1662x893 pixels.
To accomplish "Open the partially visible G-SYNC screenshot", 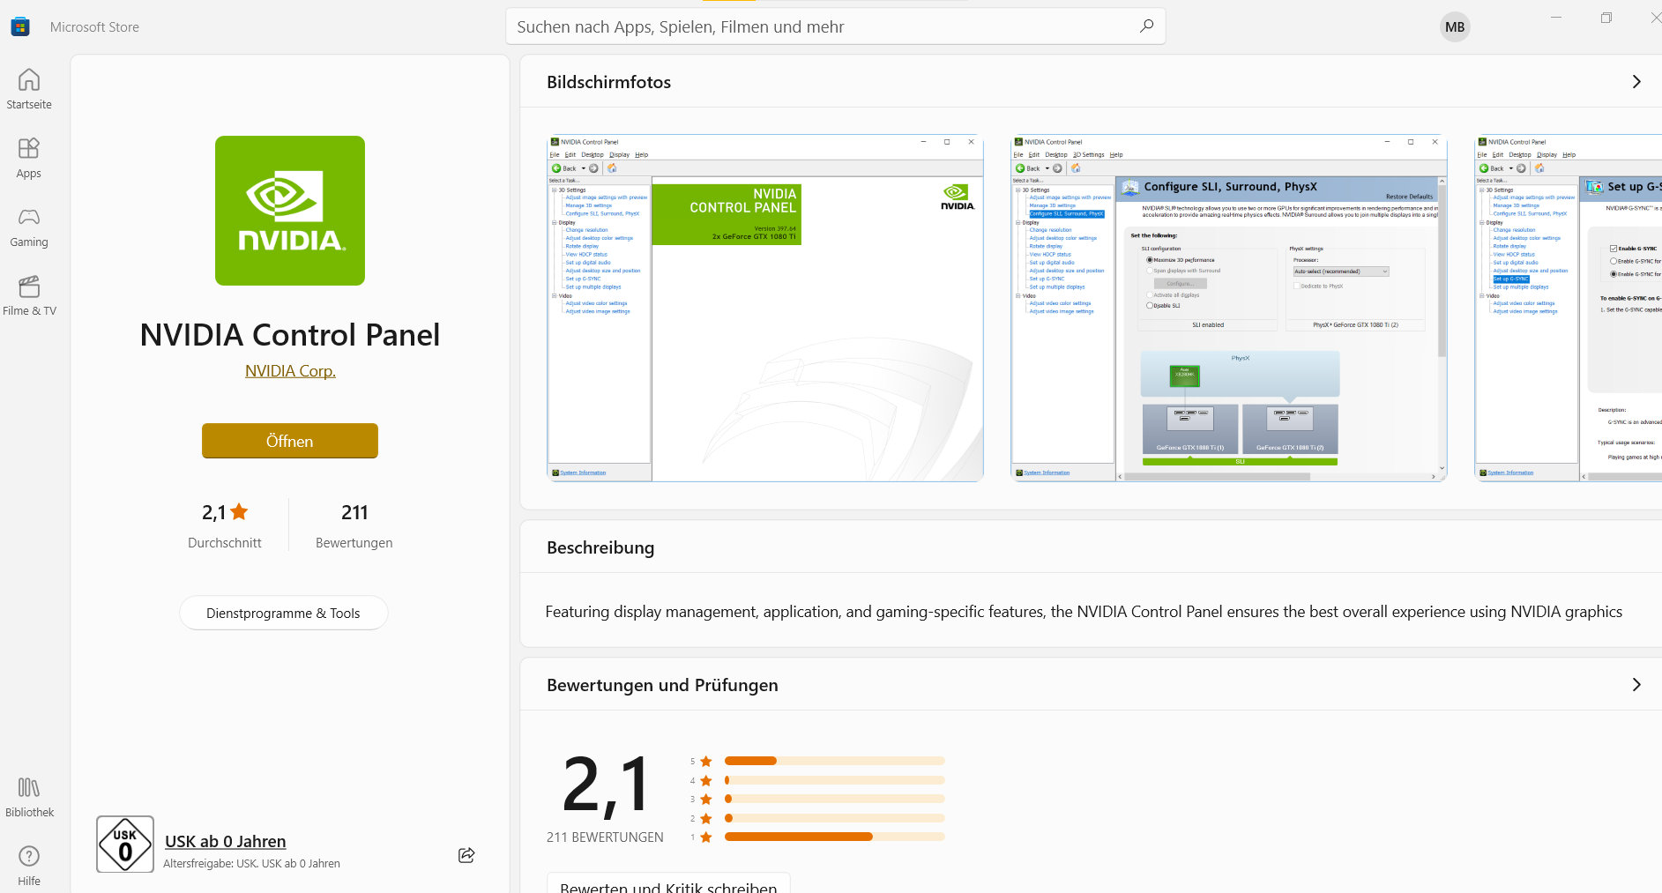I will pos(1569,308).
